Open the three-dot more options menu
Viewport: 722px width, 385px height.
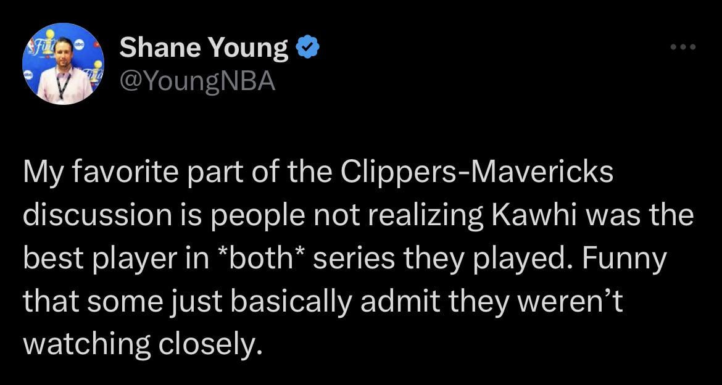684,47
